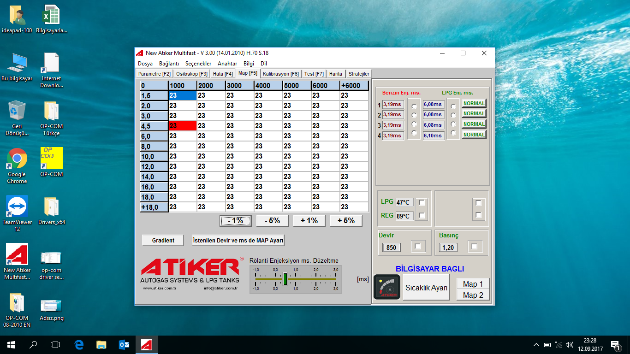Image resolution: width=630 pixels, height=354 pixels.
Task: Select the Map 2 button
Action: click(x=473, y=295)
